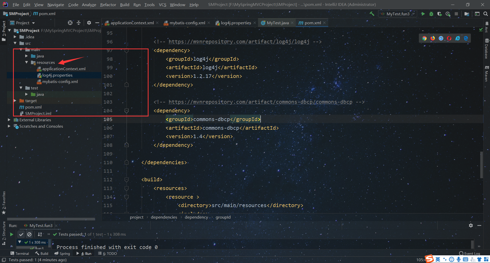Collapse the test results tree root
490x263 pixels.
[20, 242]
